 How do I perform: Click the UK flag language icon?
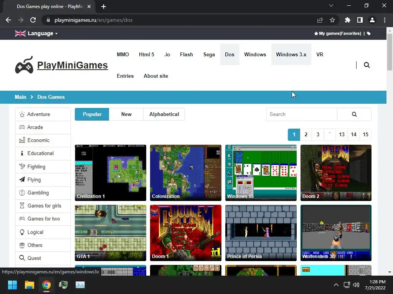(20, 34)
